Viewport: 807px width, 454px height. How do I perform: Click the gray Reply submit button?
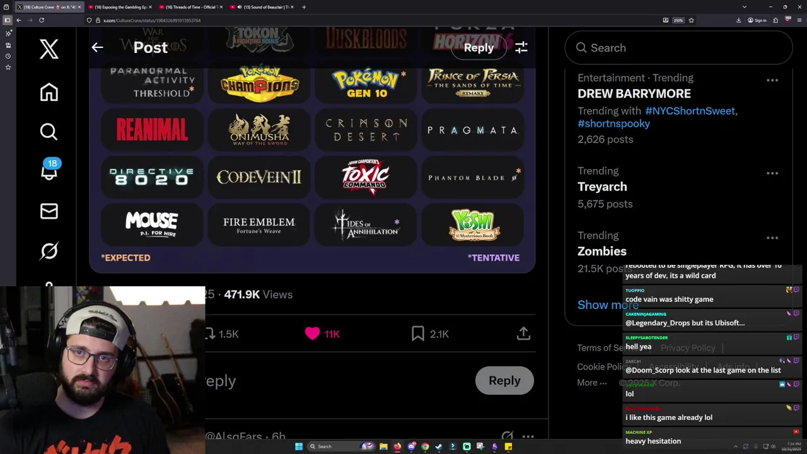point(504,380)
